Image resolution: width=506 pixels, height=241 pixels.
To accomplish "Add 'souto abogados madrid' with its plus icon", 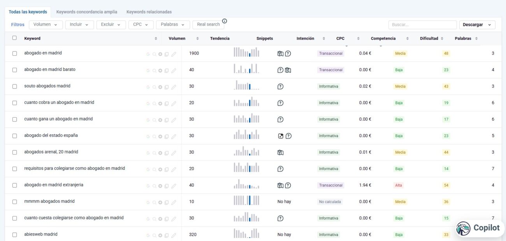I will 160,87.
